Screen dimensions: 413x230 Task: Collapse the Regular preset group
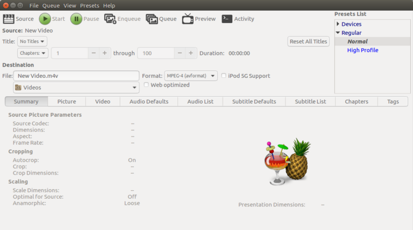338,33
